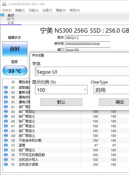The height and width of the screenshot is (175, 129).
Task: Click the A3 由厂商定义 row name
Action: 27,112
